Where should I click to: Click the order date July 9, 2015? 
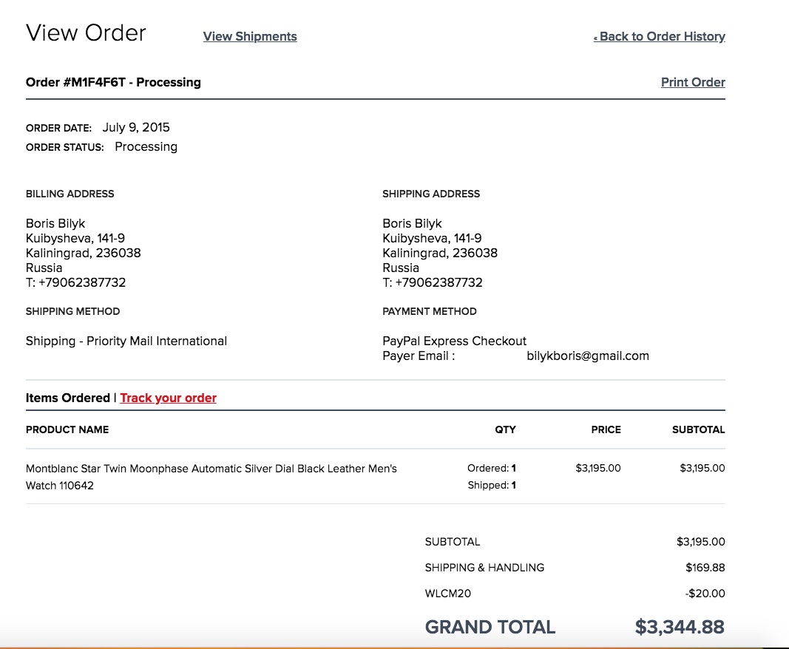136,127
